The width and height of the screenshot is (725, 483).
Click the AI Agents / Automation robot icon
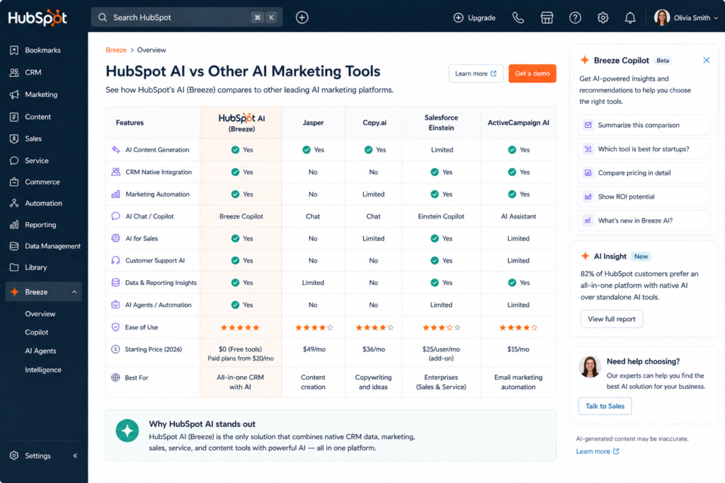(115, 305)
